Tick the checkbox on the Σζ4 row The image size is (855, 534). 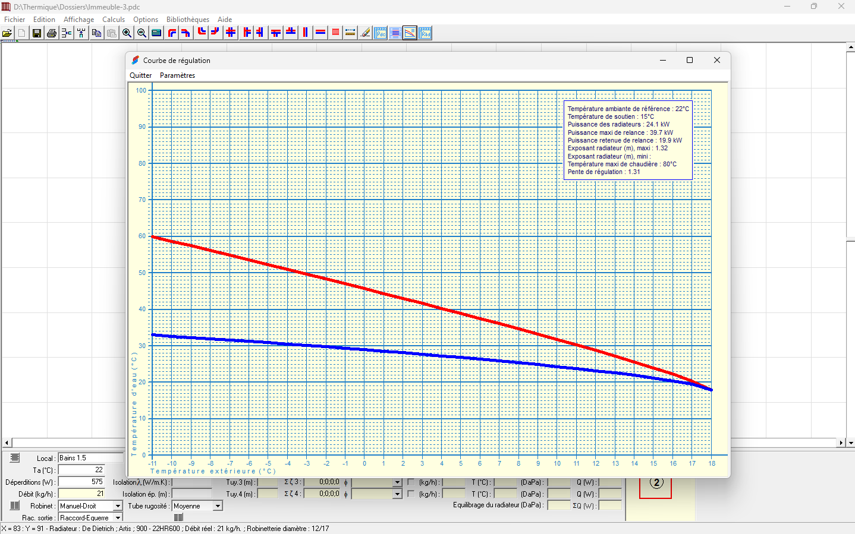pyautogui.click(x=411, y=494)
